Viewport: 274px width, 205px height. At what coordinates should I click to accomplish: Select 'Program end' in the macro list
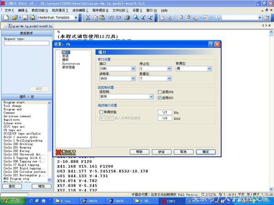[x=12, y=109]
